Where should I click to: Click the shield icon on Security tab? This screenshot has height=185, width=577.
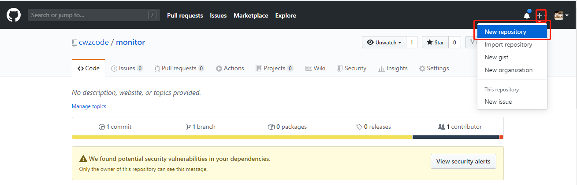pyautogui.click(x=340, y=69)
